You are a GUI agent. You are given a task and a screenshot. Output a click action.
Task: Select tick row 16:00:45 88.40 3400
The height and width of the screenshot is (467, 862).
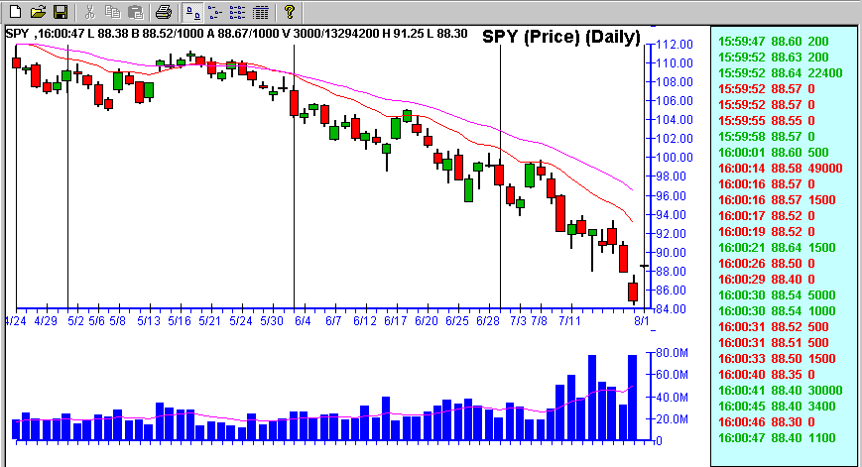[777, 407]
